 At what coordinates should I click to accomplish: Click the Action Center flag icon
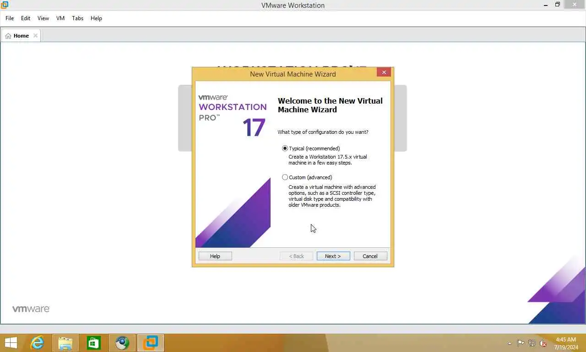[521, 343]
